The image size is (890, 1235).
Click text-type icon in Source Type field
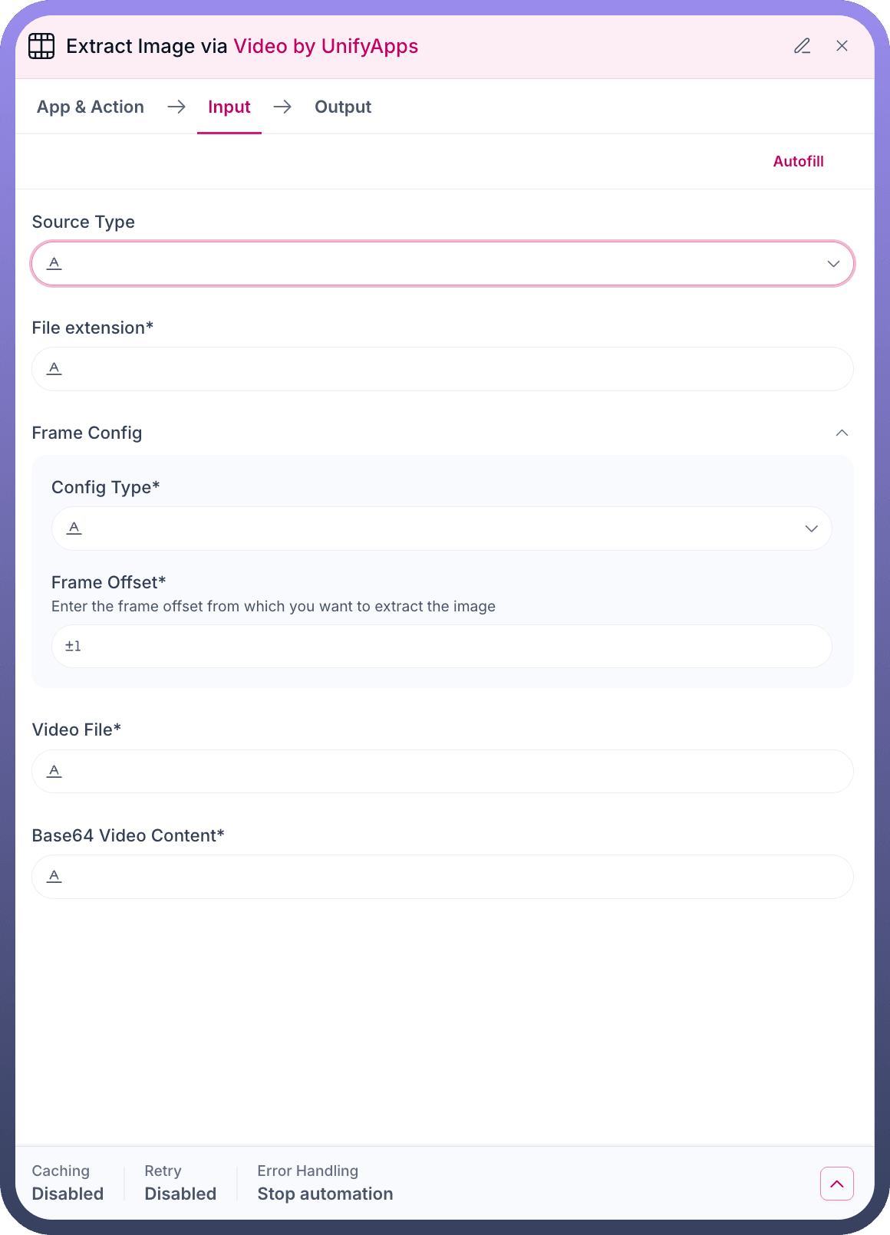tap(54, 263)
